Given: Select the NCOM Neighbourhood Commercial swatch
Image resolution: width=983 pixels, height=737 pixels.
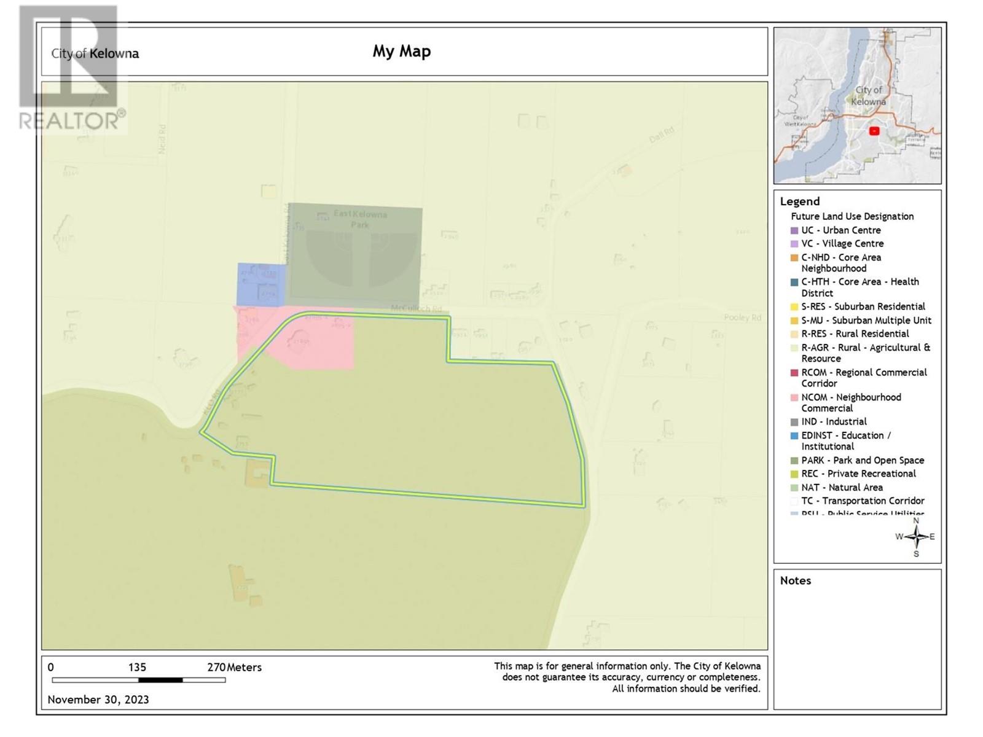Looking at the screenshot, I should point(794,397).
